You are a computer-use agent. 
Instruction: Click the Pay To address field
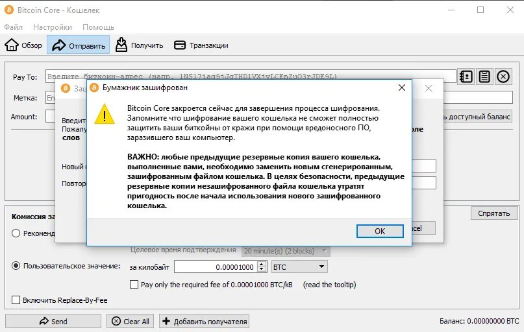(x=251, y=77)
